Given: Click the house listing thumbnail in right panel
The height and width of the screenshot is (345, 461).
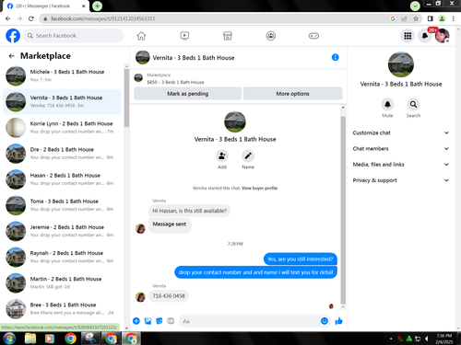Looking at the screenshot, I should [401, 64].
